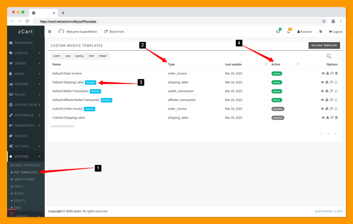
Task: Export the table as CSV
Action: tap(68, 56)
